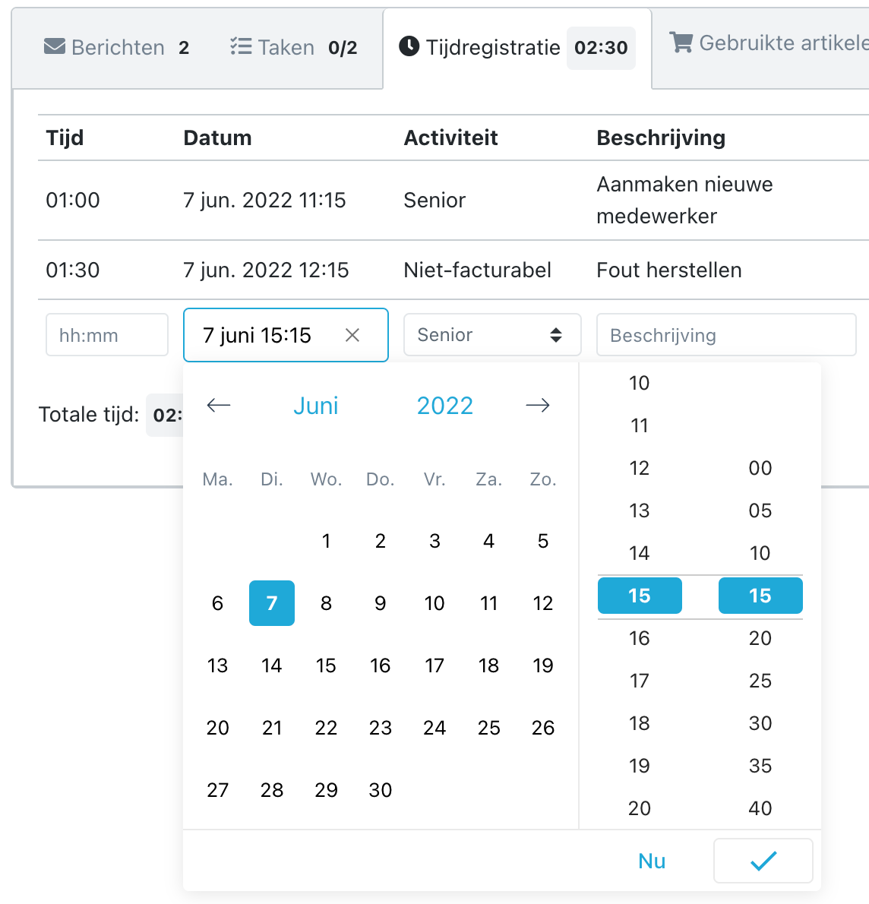Select hour 16 in time picker
Screen dimensions: 869x904
pos(640,638)
